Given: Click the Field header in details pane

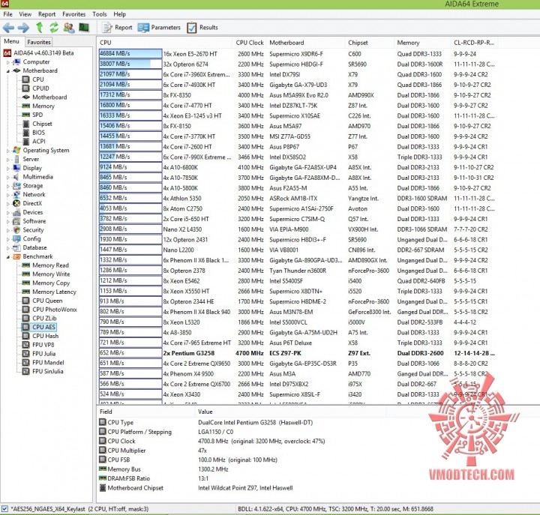Looking at the screenshot, I should click(x=146, y=412).
